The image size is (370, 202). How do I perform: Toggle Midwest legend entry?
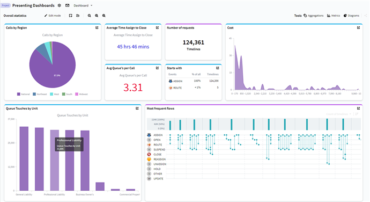(82, 94)
